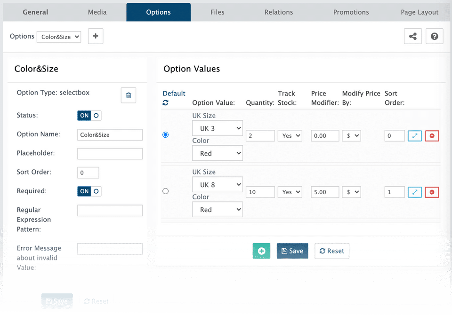Open the Track Stock dropdown in the UK 8 row

pyautogui.click(x=290, y=192)
